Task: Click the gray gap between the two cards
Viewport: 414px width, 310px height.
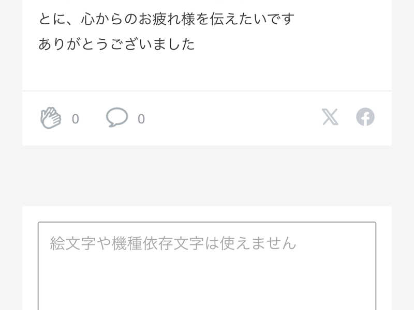Action: [207, 175]
